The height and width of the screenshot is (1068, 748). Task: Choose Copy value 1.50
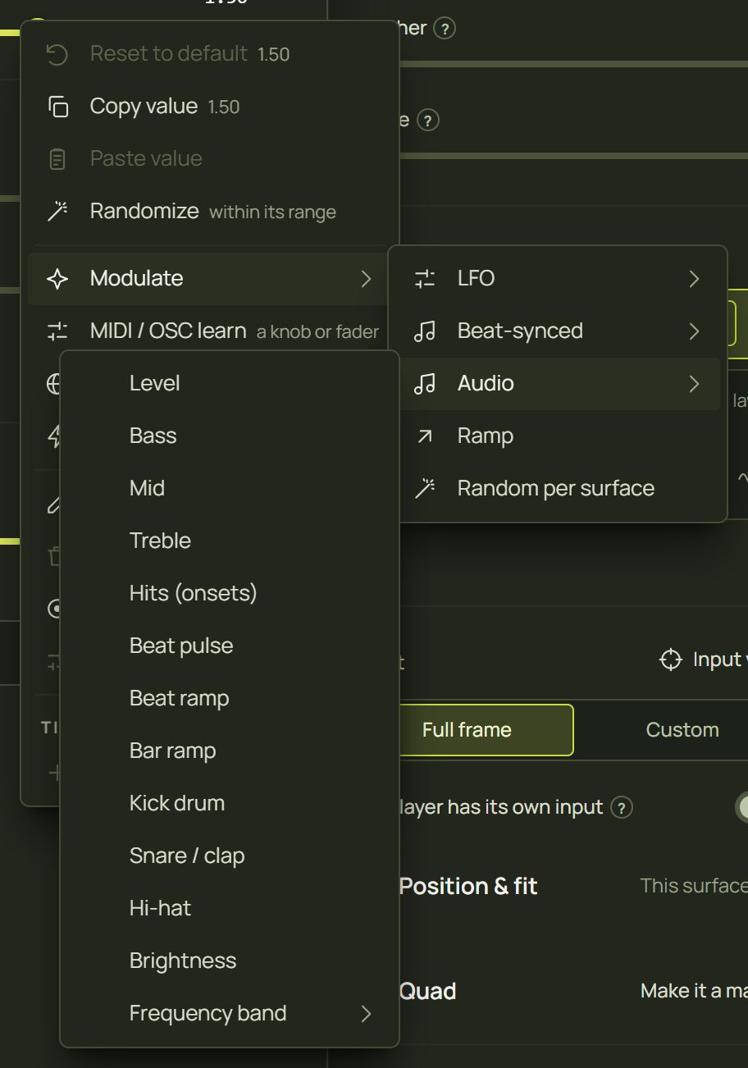[x=208, y=107]
